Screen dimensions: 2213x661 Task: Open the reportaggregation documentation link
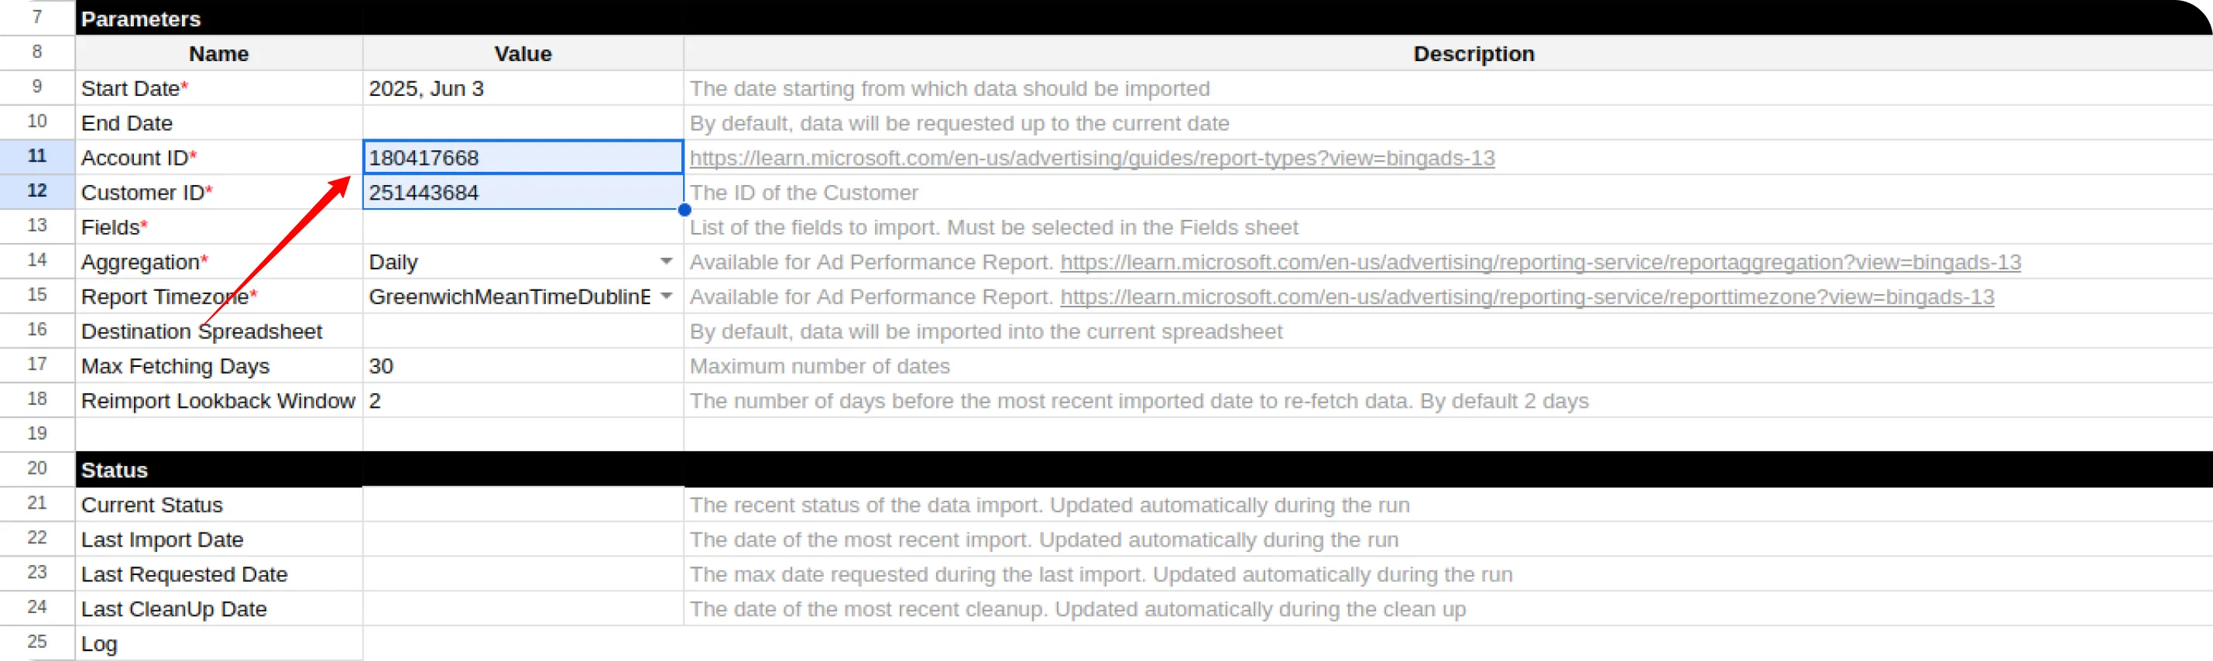[x=1540, y=262]
